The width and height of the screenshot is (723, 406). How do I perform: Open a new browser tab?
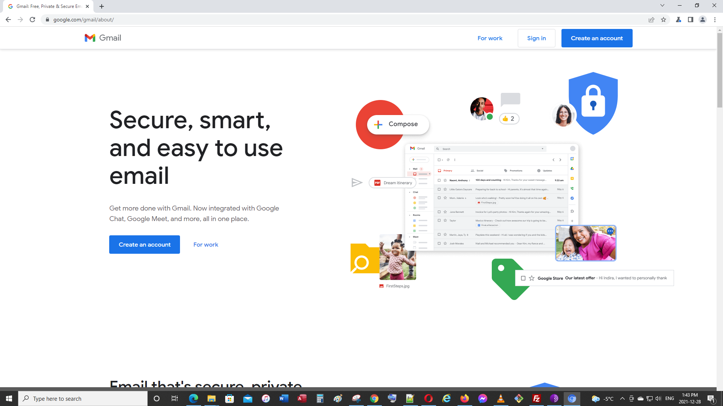[x=102, y=6]
